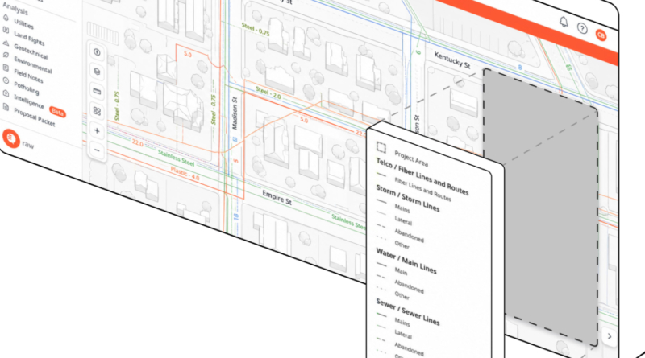Click the map info tool icon
Screen dimensions: 645x358
[97, 52]
